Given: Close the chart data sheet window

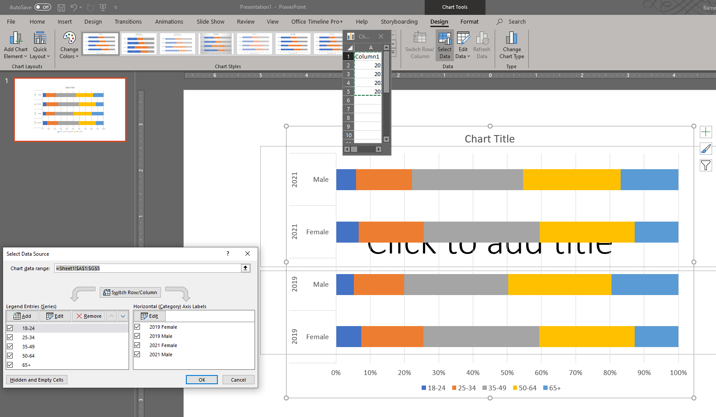Looking at the screenshot, I should click(x=381, y=36).
